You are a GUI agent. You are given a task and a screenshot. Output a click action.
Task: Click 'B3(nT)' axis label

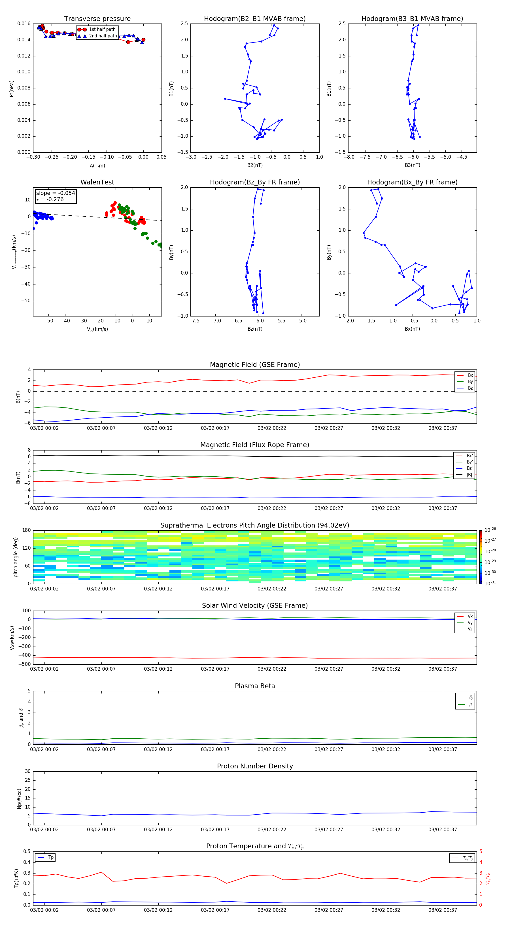point(412,165)
